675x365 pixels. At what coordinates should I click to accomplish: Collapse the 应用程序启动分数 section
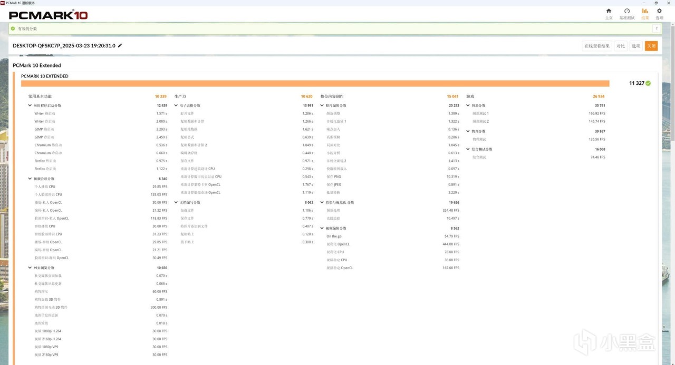pyautogui.click(x=30, y=105)
